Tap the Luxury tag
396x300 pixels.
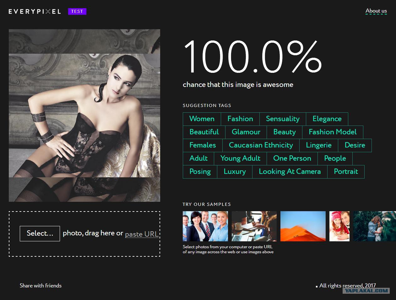(235, 172)
